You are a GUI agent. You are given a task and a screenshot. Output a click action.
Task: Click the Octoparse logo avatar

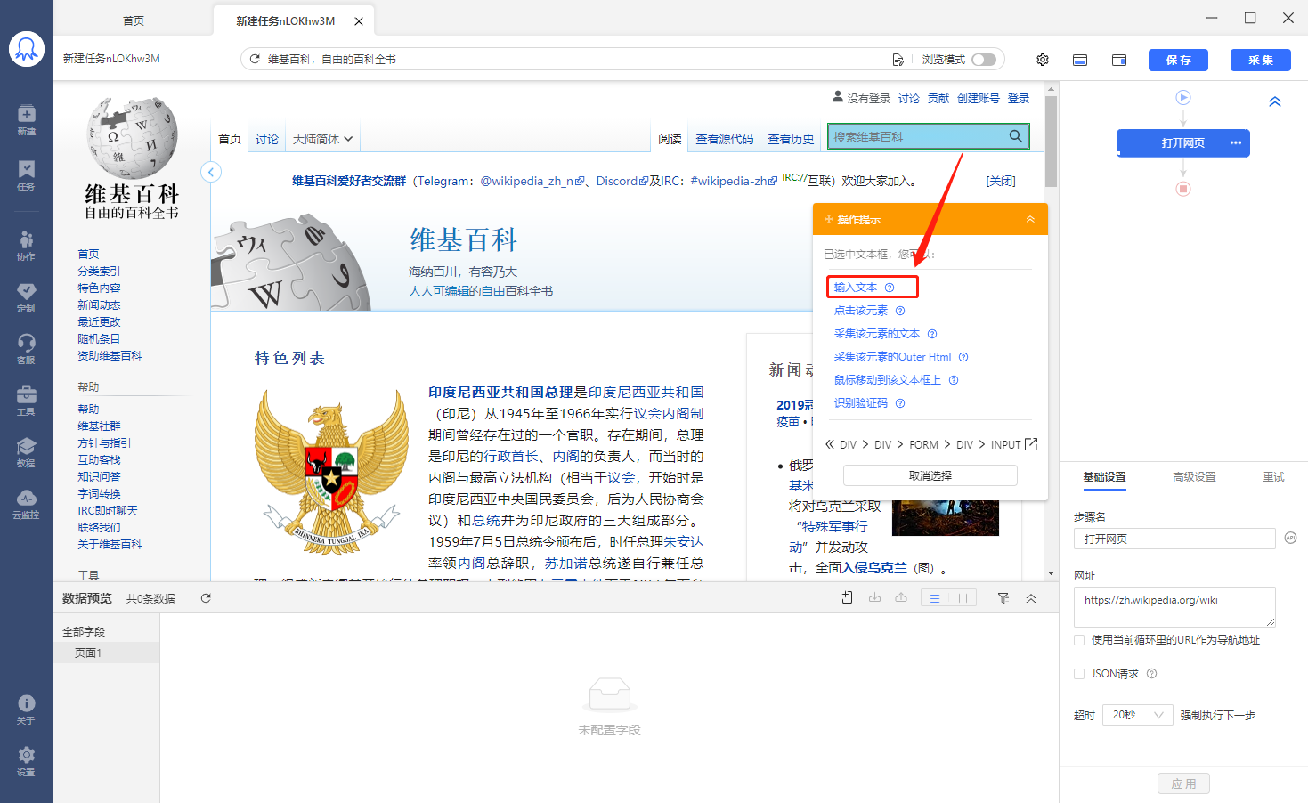point(27,49)
